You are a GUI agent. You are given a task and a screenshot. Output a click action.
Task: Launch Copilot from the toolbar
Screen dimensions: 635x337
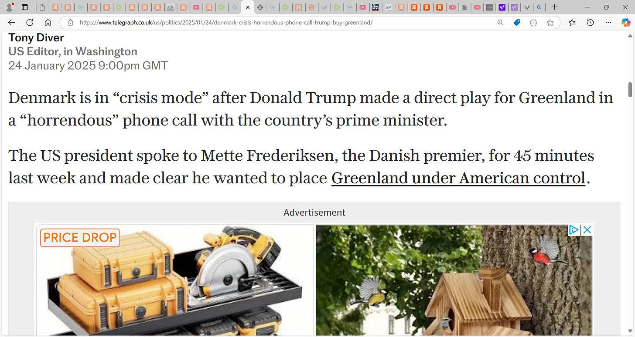tap(626, 23)
